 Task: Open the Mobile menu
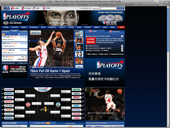[97, 27]
